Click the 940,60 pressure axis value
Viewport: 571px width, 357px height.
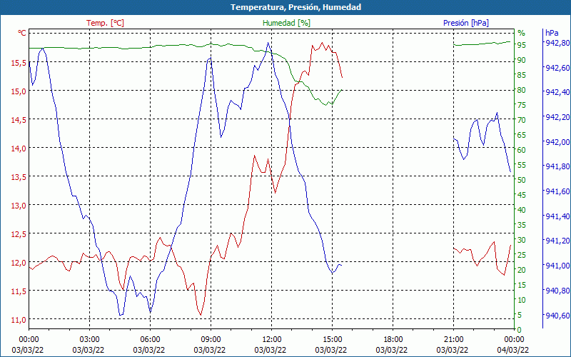(557, 316)
